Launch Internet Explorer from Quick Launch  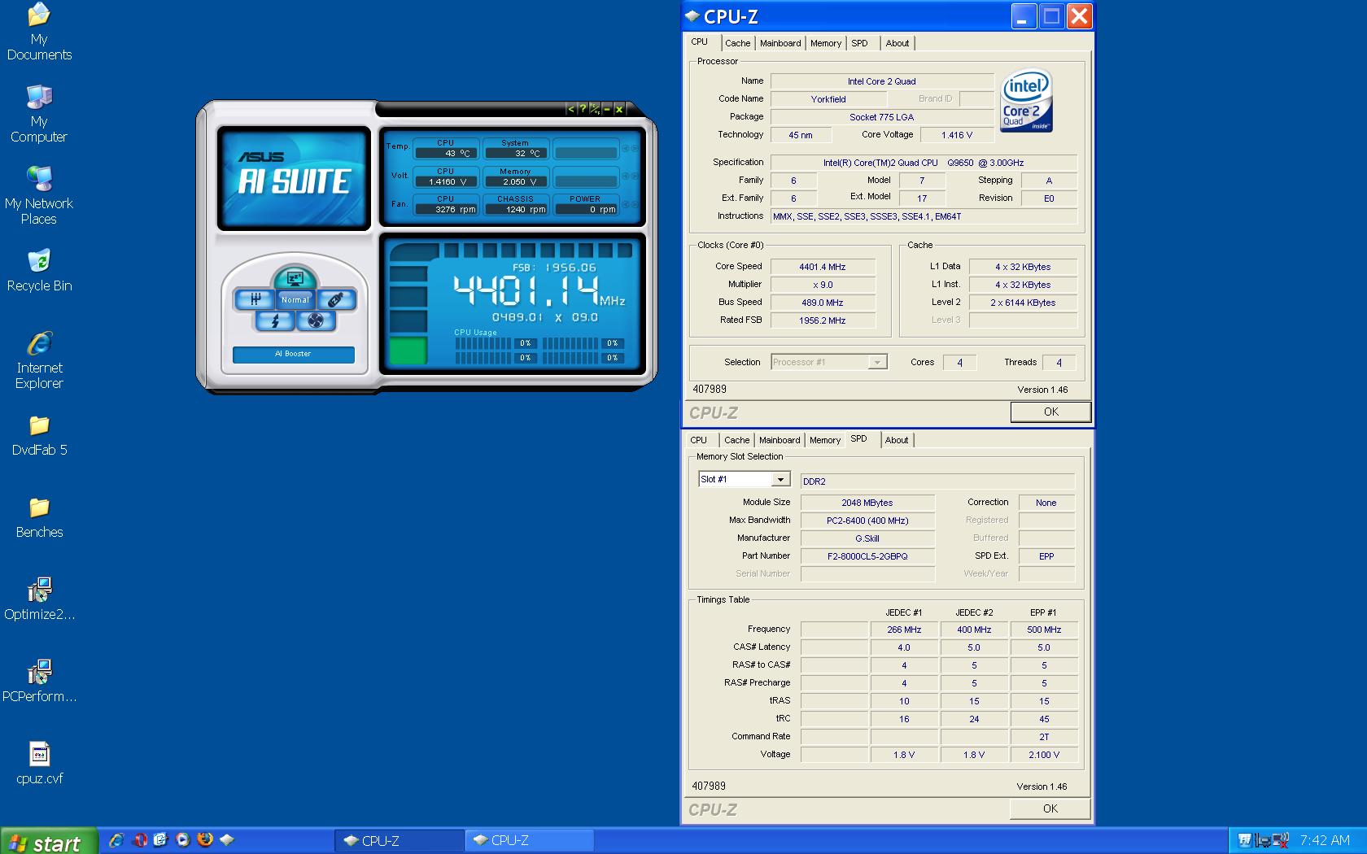tap(116, 841)
